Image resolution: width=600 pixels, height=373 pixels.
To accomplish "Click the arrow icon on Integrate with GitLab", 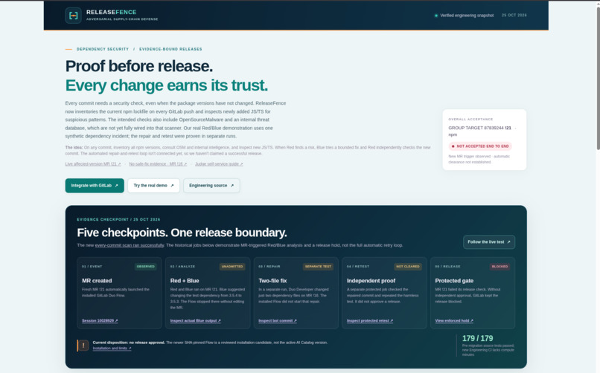I will point(117,186).
